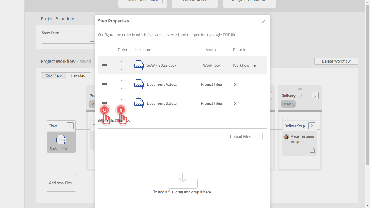Collapse the Available Files section
This screenshot has height=208, width=370.
(x=128, y=121)
